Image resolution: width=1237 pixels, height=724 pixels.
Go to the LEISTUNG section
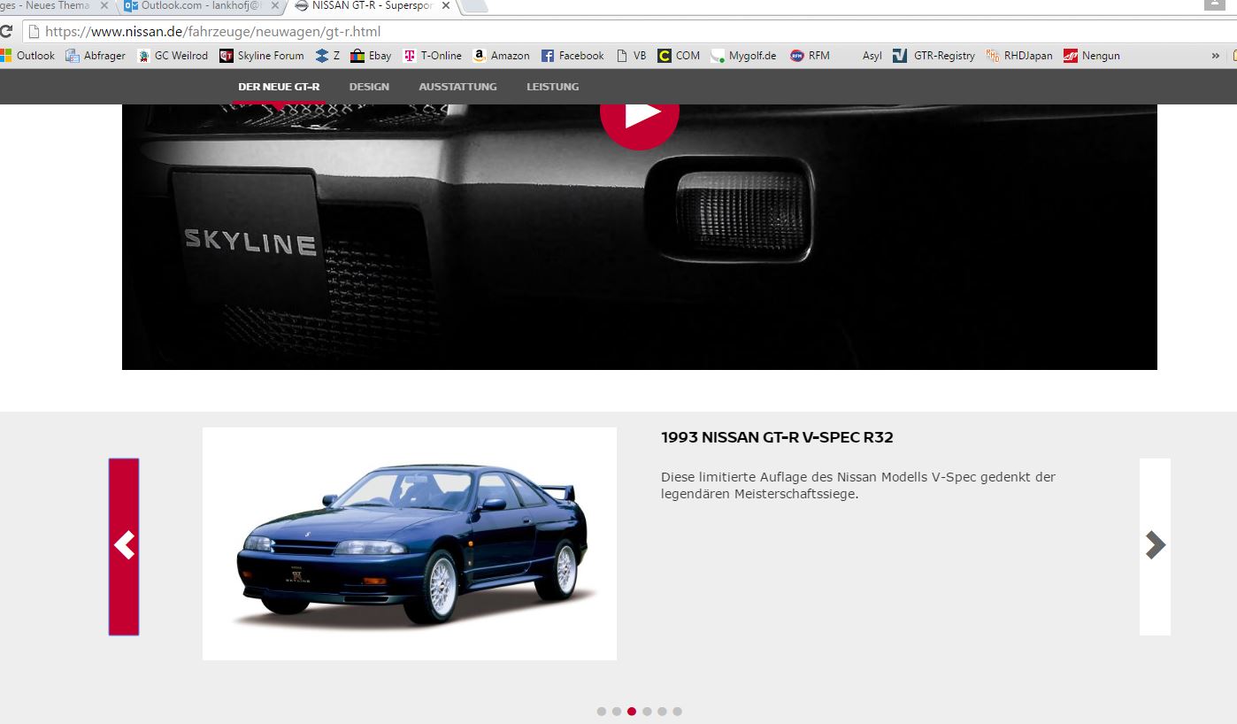point(552,87)
